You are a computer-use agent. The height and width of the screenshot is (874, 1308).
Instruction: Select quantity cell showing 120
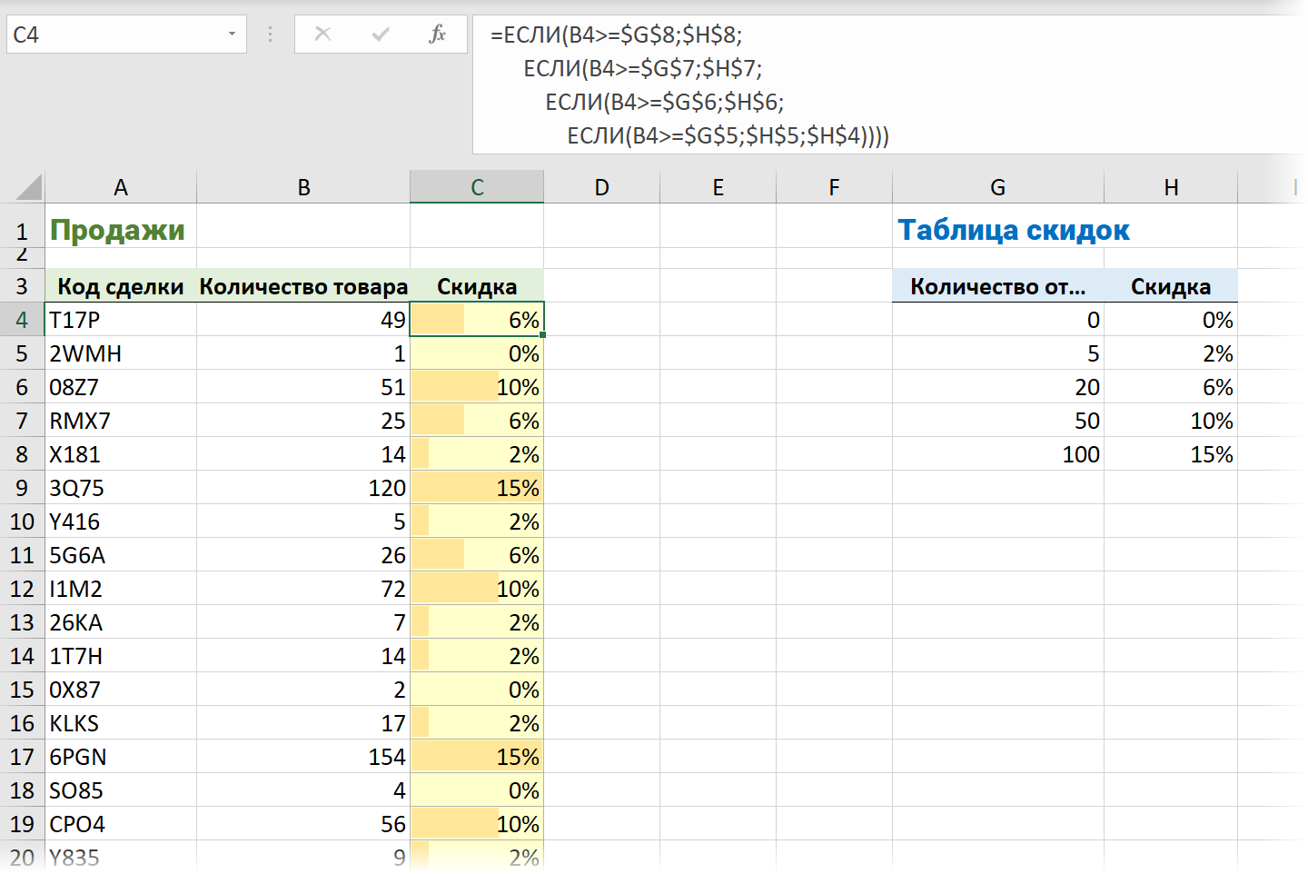(303, 488)
